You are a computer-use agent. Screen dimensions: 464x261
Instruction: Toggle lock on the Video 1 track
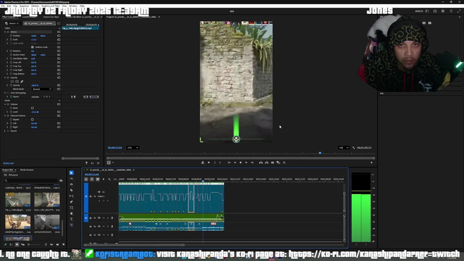click(91, 196)
